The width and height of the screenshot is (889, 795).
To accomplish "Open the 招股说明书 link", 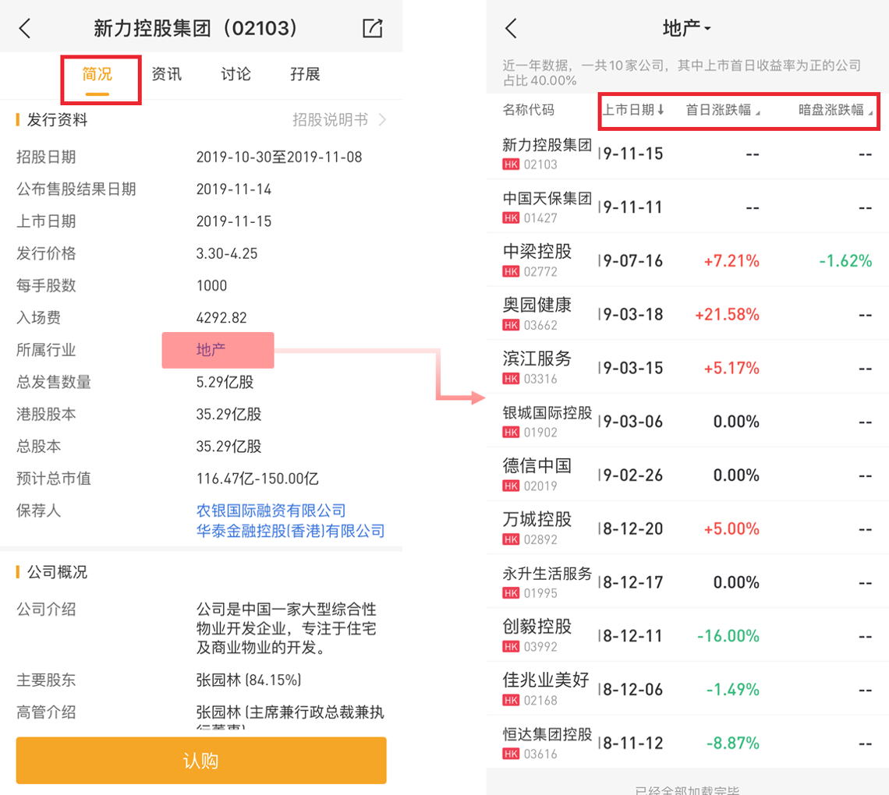I will pos(339,119).
